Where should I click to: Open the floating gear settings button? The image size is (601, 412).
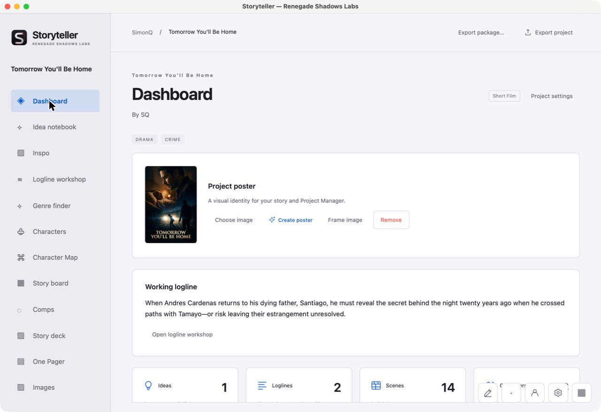click(558, 393)
